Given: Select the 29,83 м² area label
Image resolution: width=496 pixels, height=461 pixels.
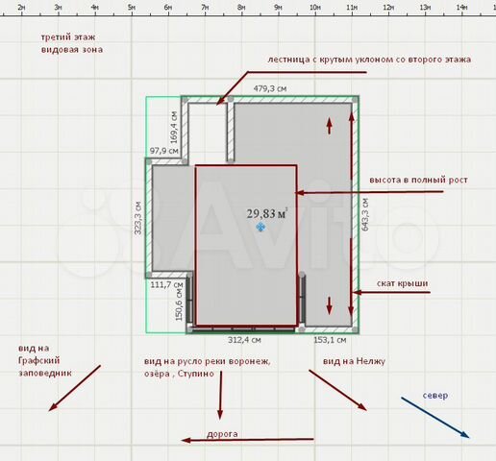Looking at the screenshot, I should 266,214.
